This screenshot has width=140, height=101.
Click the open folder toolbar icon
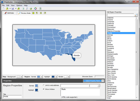[7, 9]
